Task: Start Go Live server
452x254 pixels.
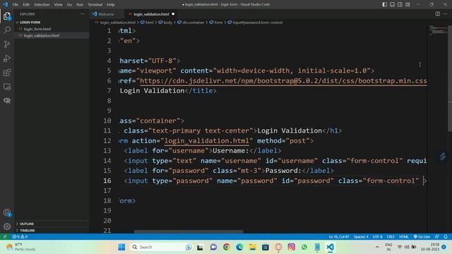Action: click(422, 236)
